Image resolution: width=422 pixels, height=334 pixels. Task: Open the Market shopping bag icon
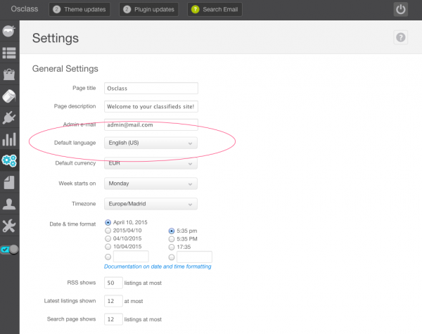[x=9, y=75]
